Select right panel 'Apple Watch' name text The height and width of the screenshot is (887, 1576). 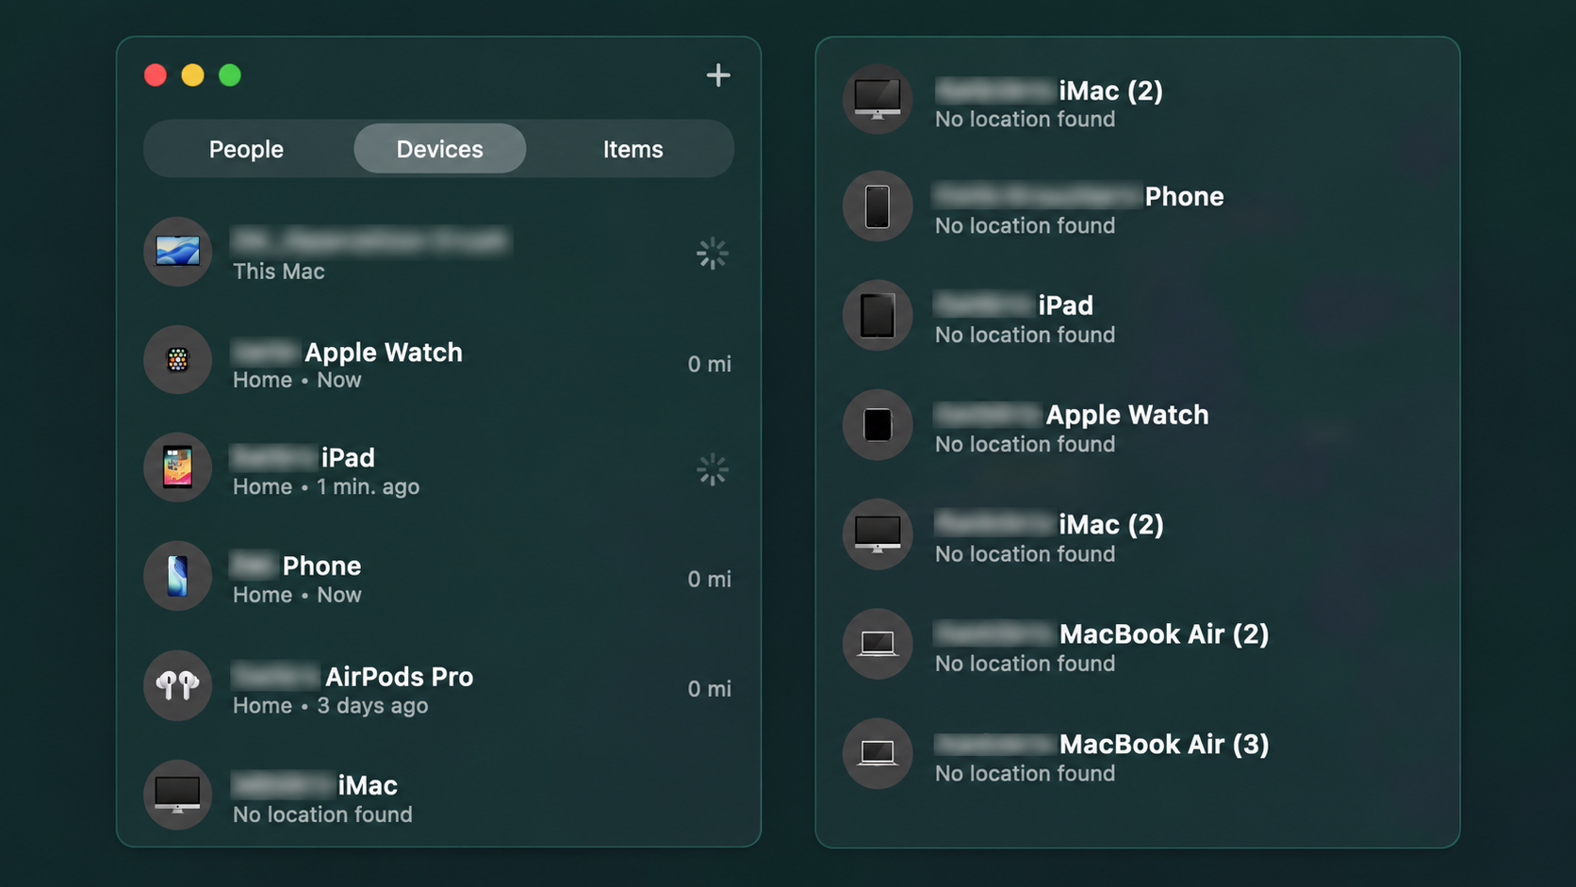[x=1127, y=415]
